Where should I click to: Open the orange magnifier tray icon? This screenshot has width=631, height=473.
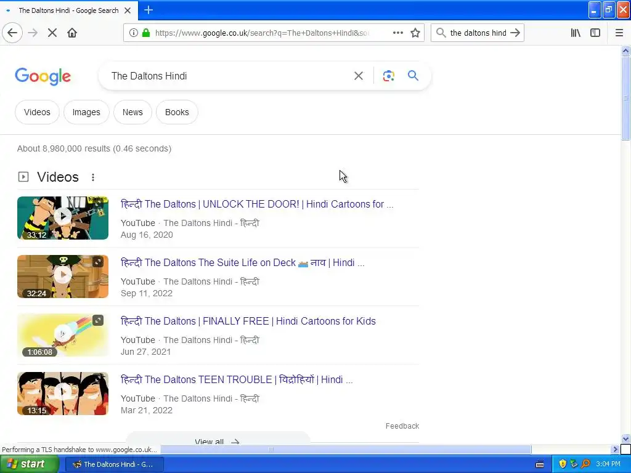(x=586, y=464)
